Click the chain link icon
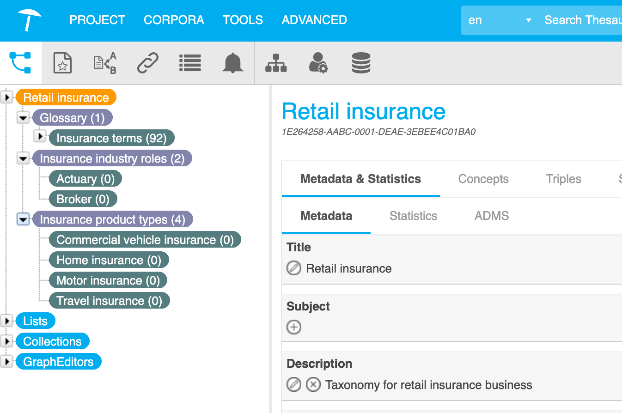 click(148, 63)
